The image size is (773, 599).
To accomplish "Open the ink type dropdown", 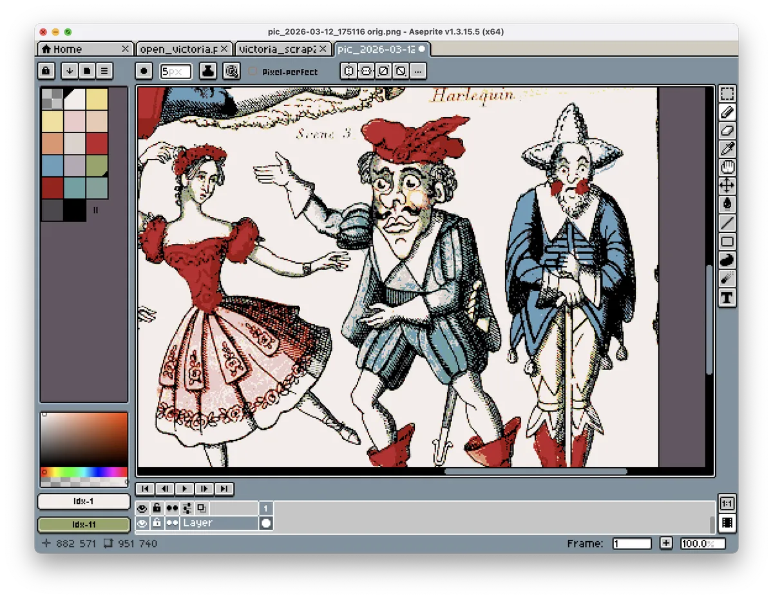I will point(207,71).
